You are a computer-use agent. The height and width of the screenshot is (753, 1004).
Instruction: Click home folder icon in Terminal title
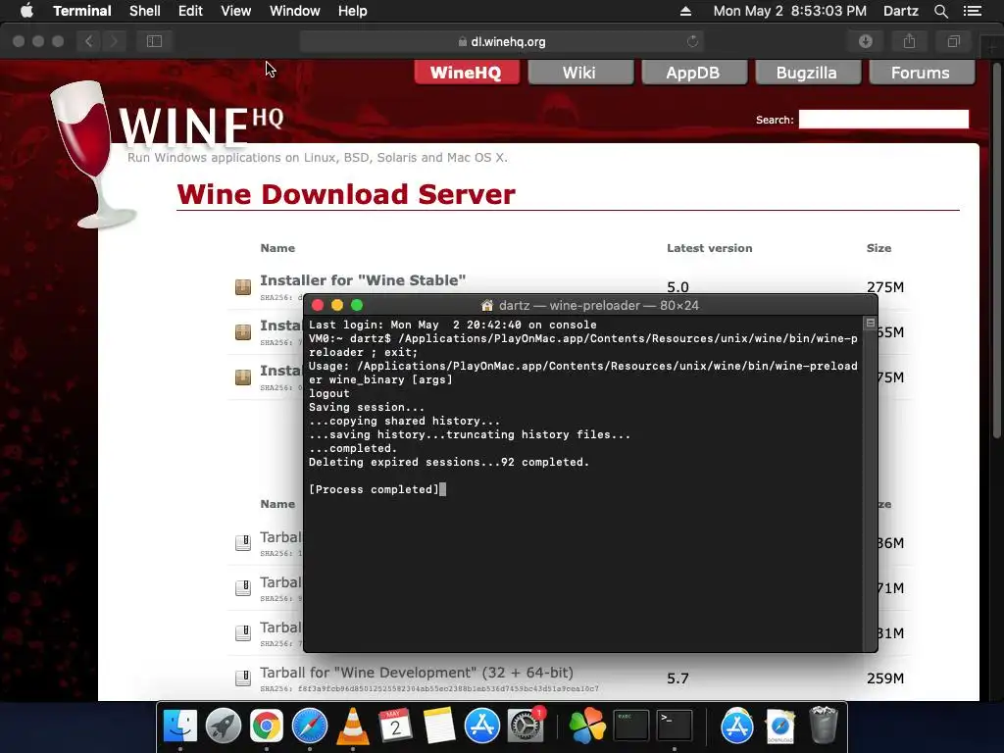(487, 306)
